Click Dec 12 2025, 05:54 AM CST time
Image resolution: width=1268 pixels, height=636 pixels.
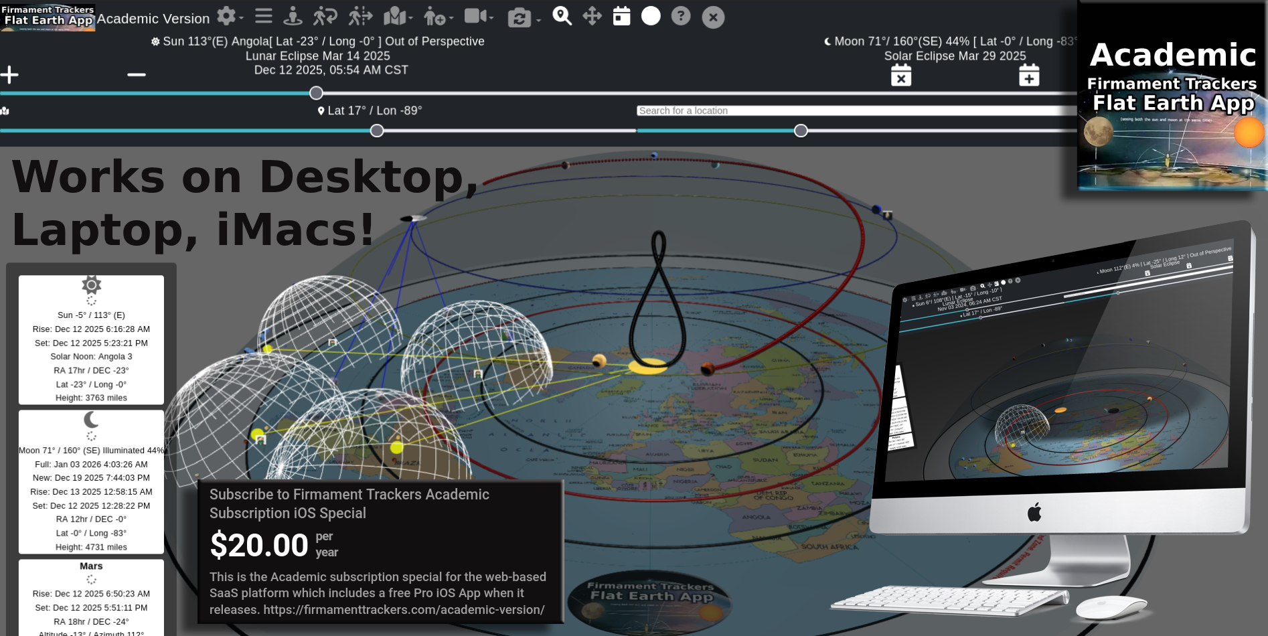(331, 70)
